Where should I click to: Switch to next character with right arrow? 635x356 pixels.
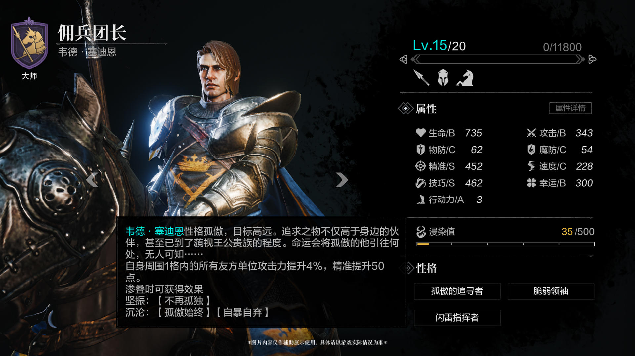[342, 180]
